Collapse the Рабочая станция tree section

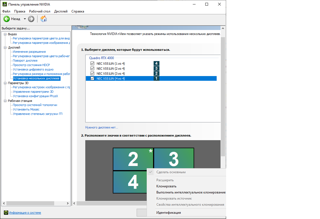point(5,101)
